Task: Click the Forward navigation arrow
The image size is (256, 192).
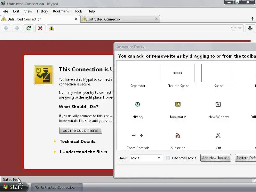Action: [x=17, y=28]
